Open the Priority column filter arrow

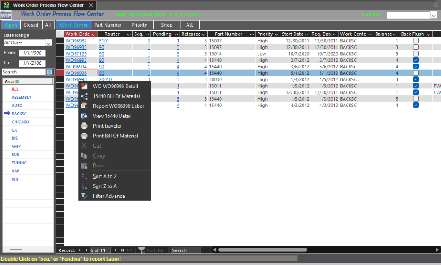(x=277, y=34)
